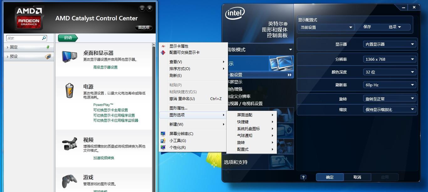Open the 查看(V) submenu
Image resolution: width=428 pixels, height=192 pixels.
tap(193, 62)
